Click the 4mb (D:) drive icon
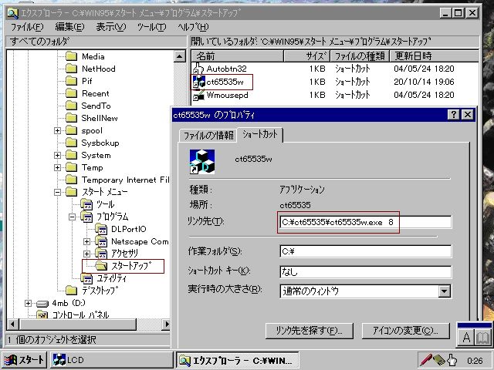The image size is (494, 370). [42, 304]
